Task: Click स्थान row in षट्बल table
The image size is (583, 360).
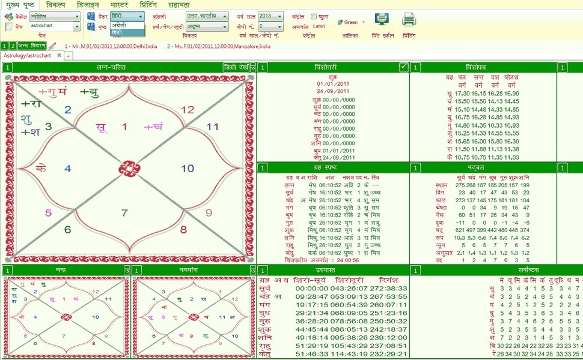Action: (483, 185)
